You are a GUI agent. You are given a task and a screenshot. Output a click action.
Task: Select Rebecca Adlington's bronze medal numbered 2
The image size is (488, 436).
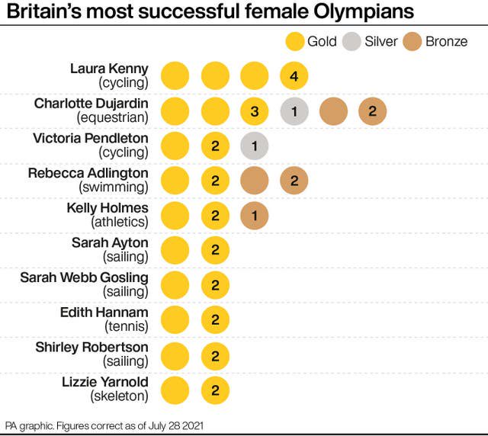tap(294, 181)
